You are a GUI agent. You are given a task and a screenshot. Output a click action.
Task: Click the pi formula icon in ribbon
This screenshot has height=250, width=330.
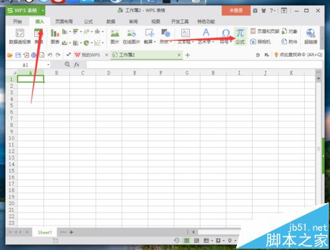point(240,36)
